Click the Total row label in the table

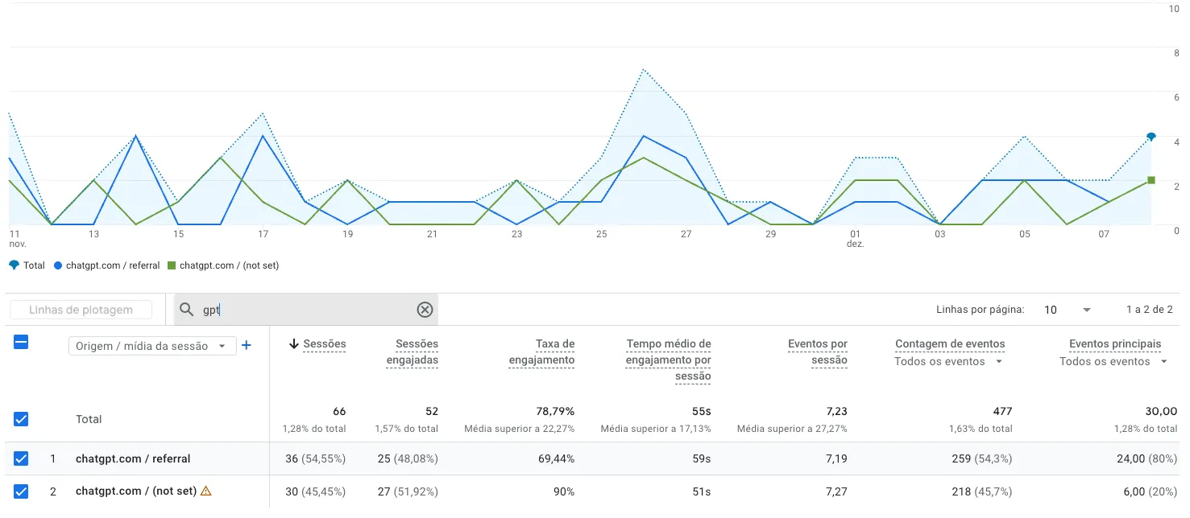coord(89,419)
